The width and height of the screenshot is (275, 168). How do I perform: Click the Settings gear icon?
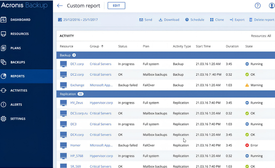point(3,119)
